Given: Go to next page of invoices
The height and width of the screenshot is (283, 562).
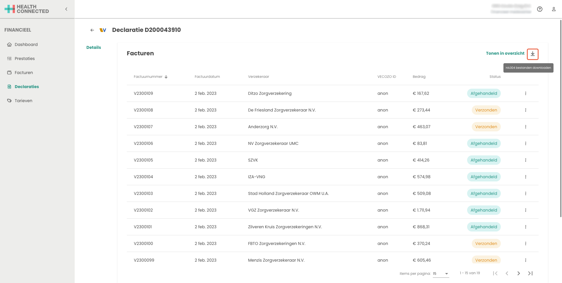Looking at the screenshot, I should click(x=518, y=273).
